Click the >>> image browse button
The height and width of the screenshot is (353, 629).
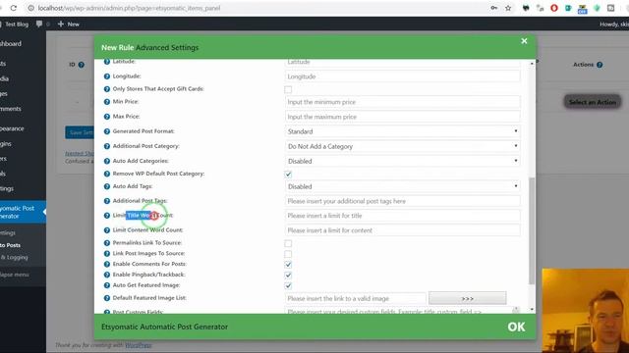pyautogui.click(x=468, y=298)
